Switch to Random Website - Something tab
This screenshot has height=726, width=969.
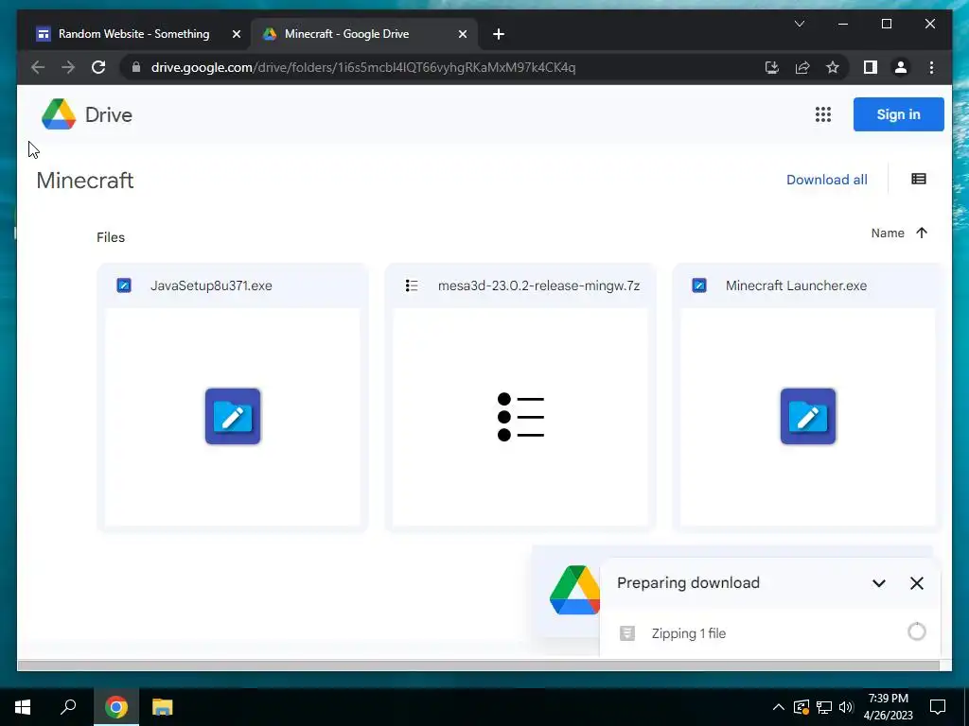tap(134, 34)
